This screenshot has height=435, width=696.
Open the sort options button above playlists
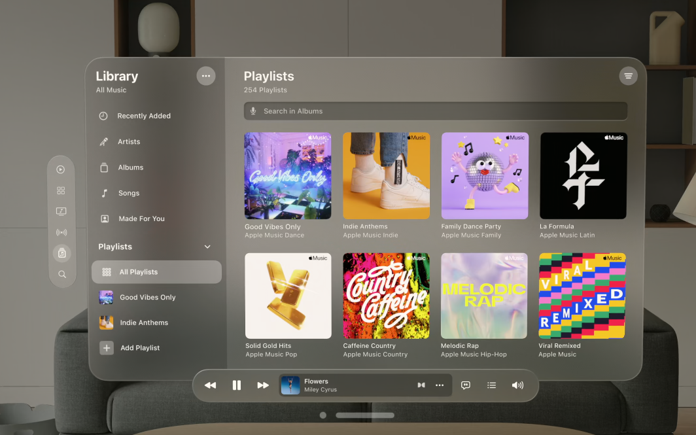pos(628,76)
